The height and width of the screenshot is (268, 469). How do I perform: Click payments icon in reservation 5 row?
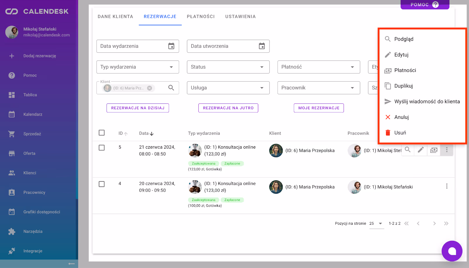tap(434, 150)
